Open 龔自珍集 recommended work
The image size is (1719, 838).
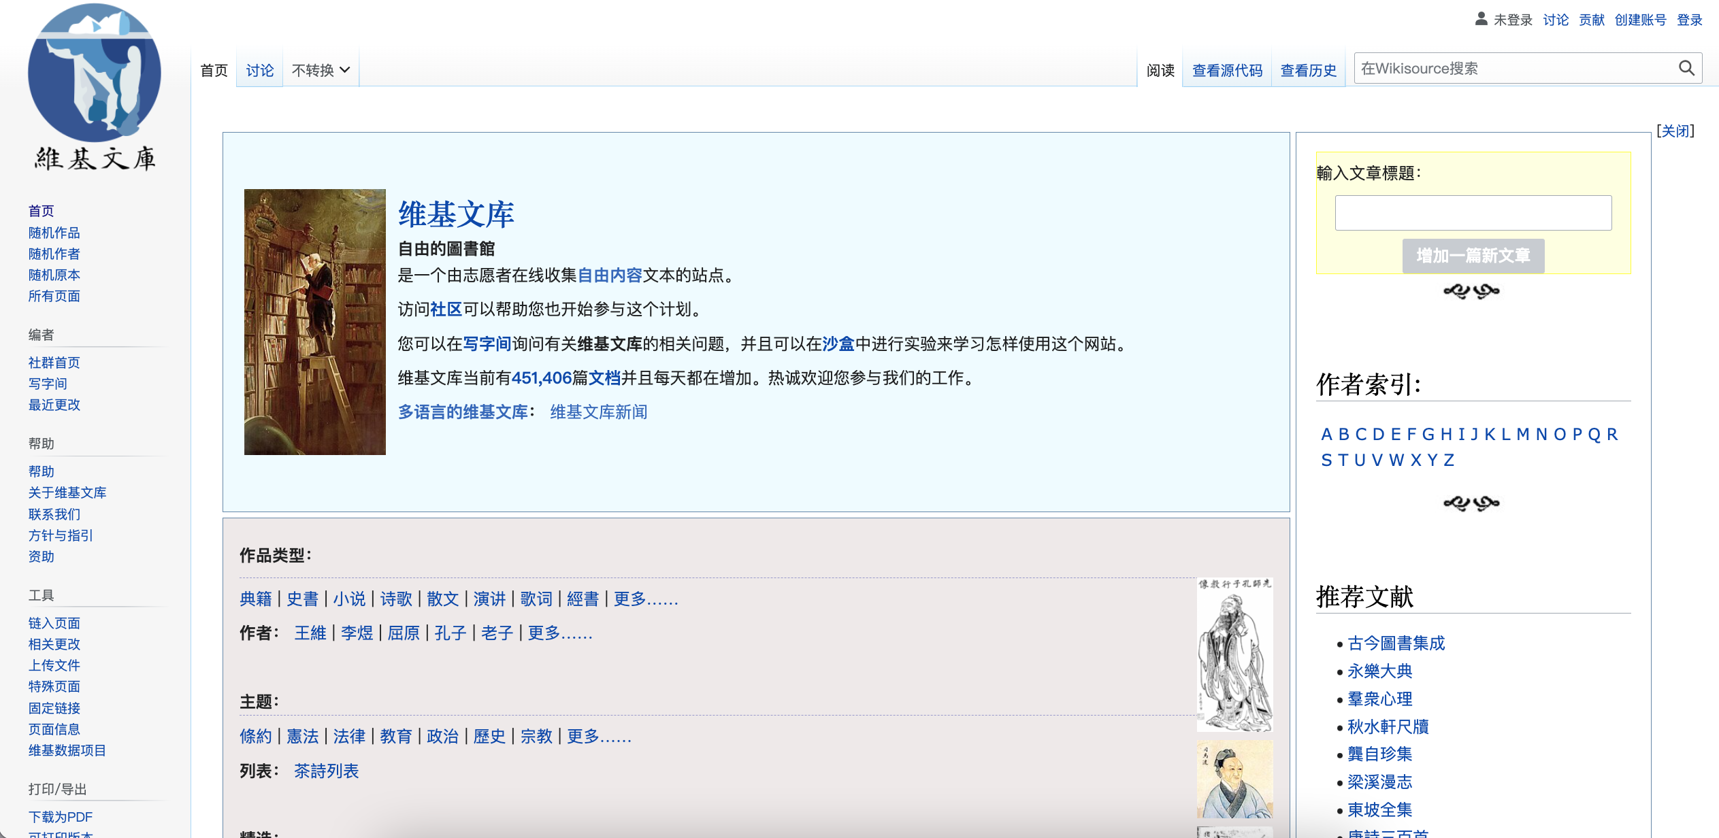click(x=1379, y=754)
